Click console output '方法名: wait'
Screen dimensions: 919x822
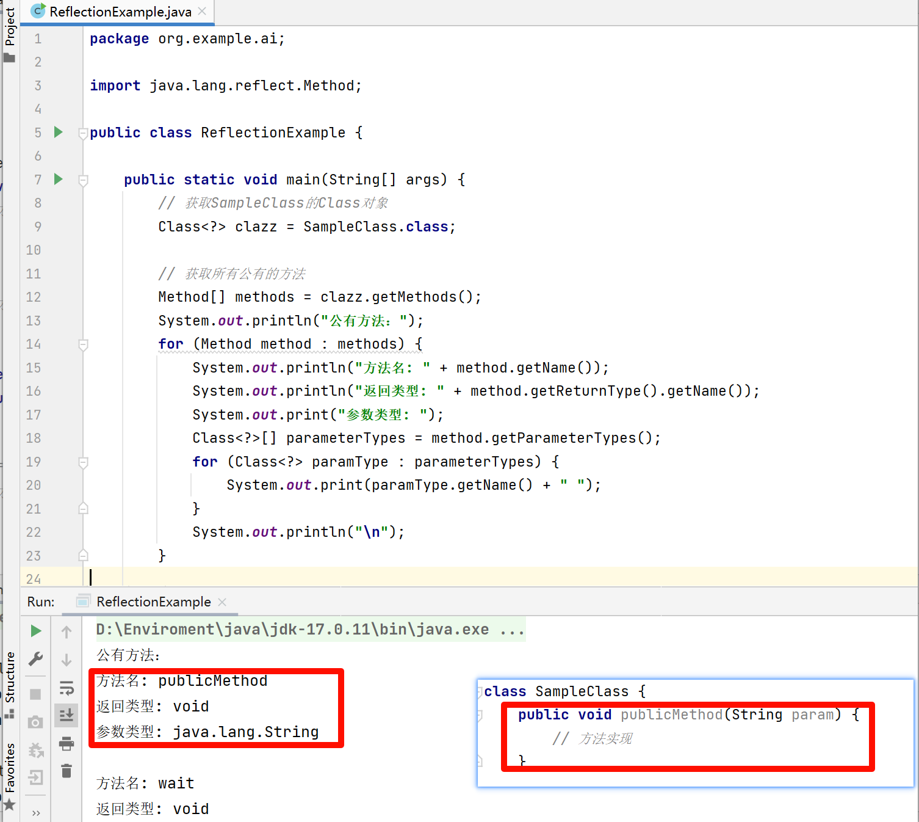pos(145,783)
